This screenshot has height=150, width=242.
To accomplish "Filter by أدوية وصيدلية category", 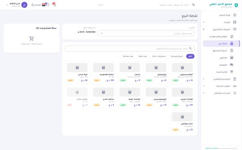I will pos(177,56).
